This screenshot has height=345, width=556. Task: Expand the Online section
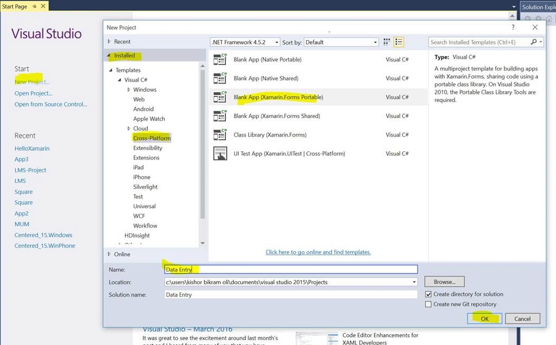pyautogui.click(x=109, y=254)
